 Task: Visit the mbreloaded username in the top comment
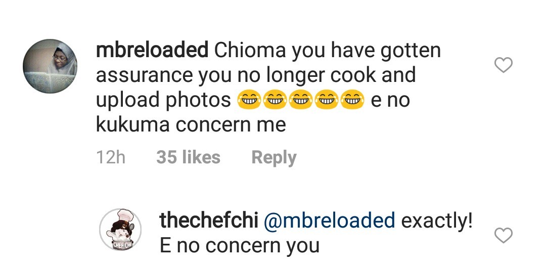coord(152,51)
